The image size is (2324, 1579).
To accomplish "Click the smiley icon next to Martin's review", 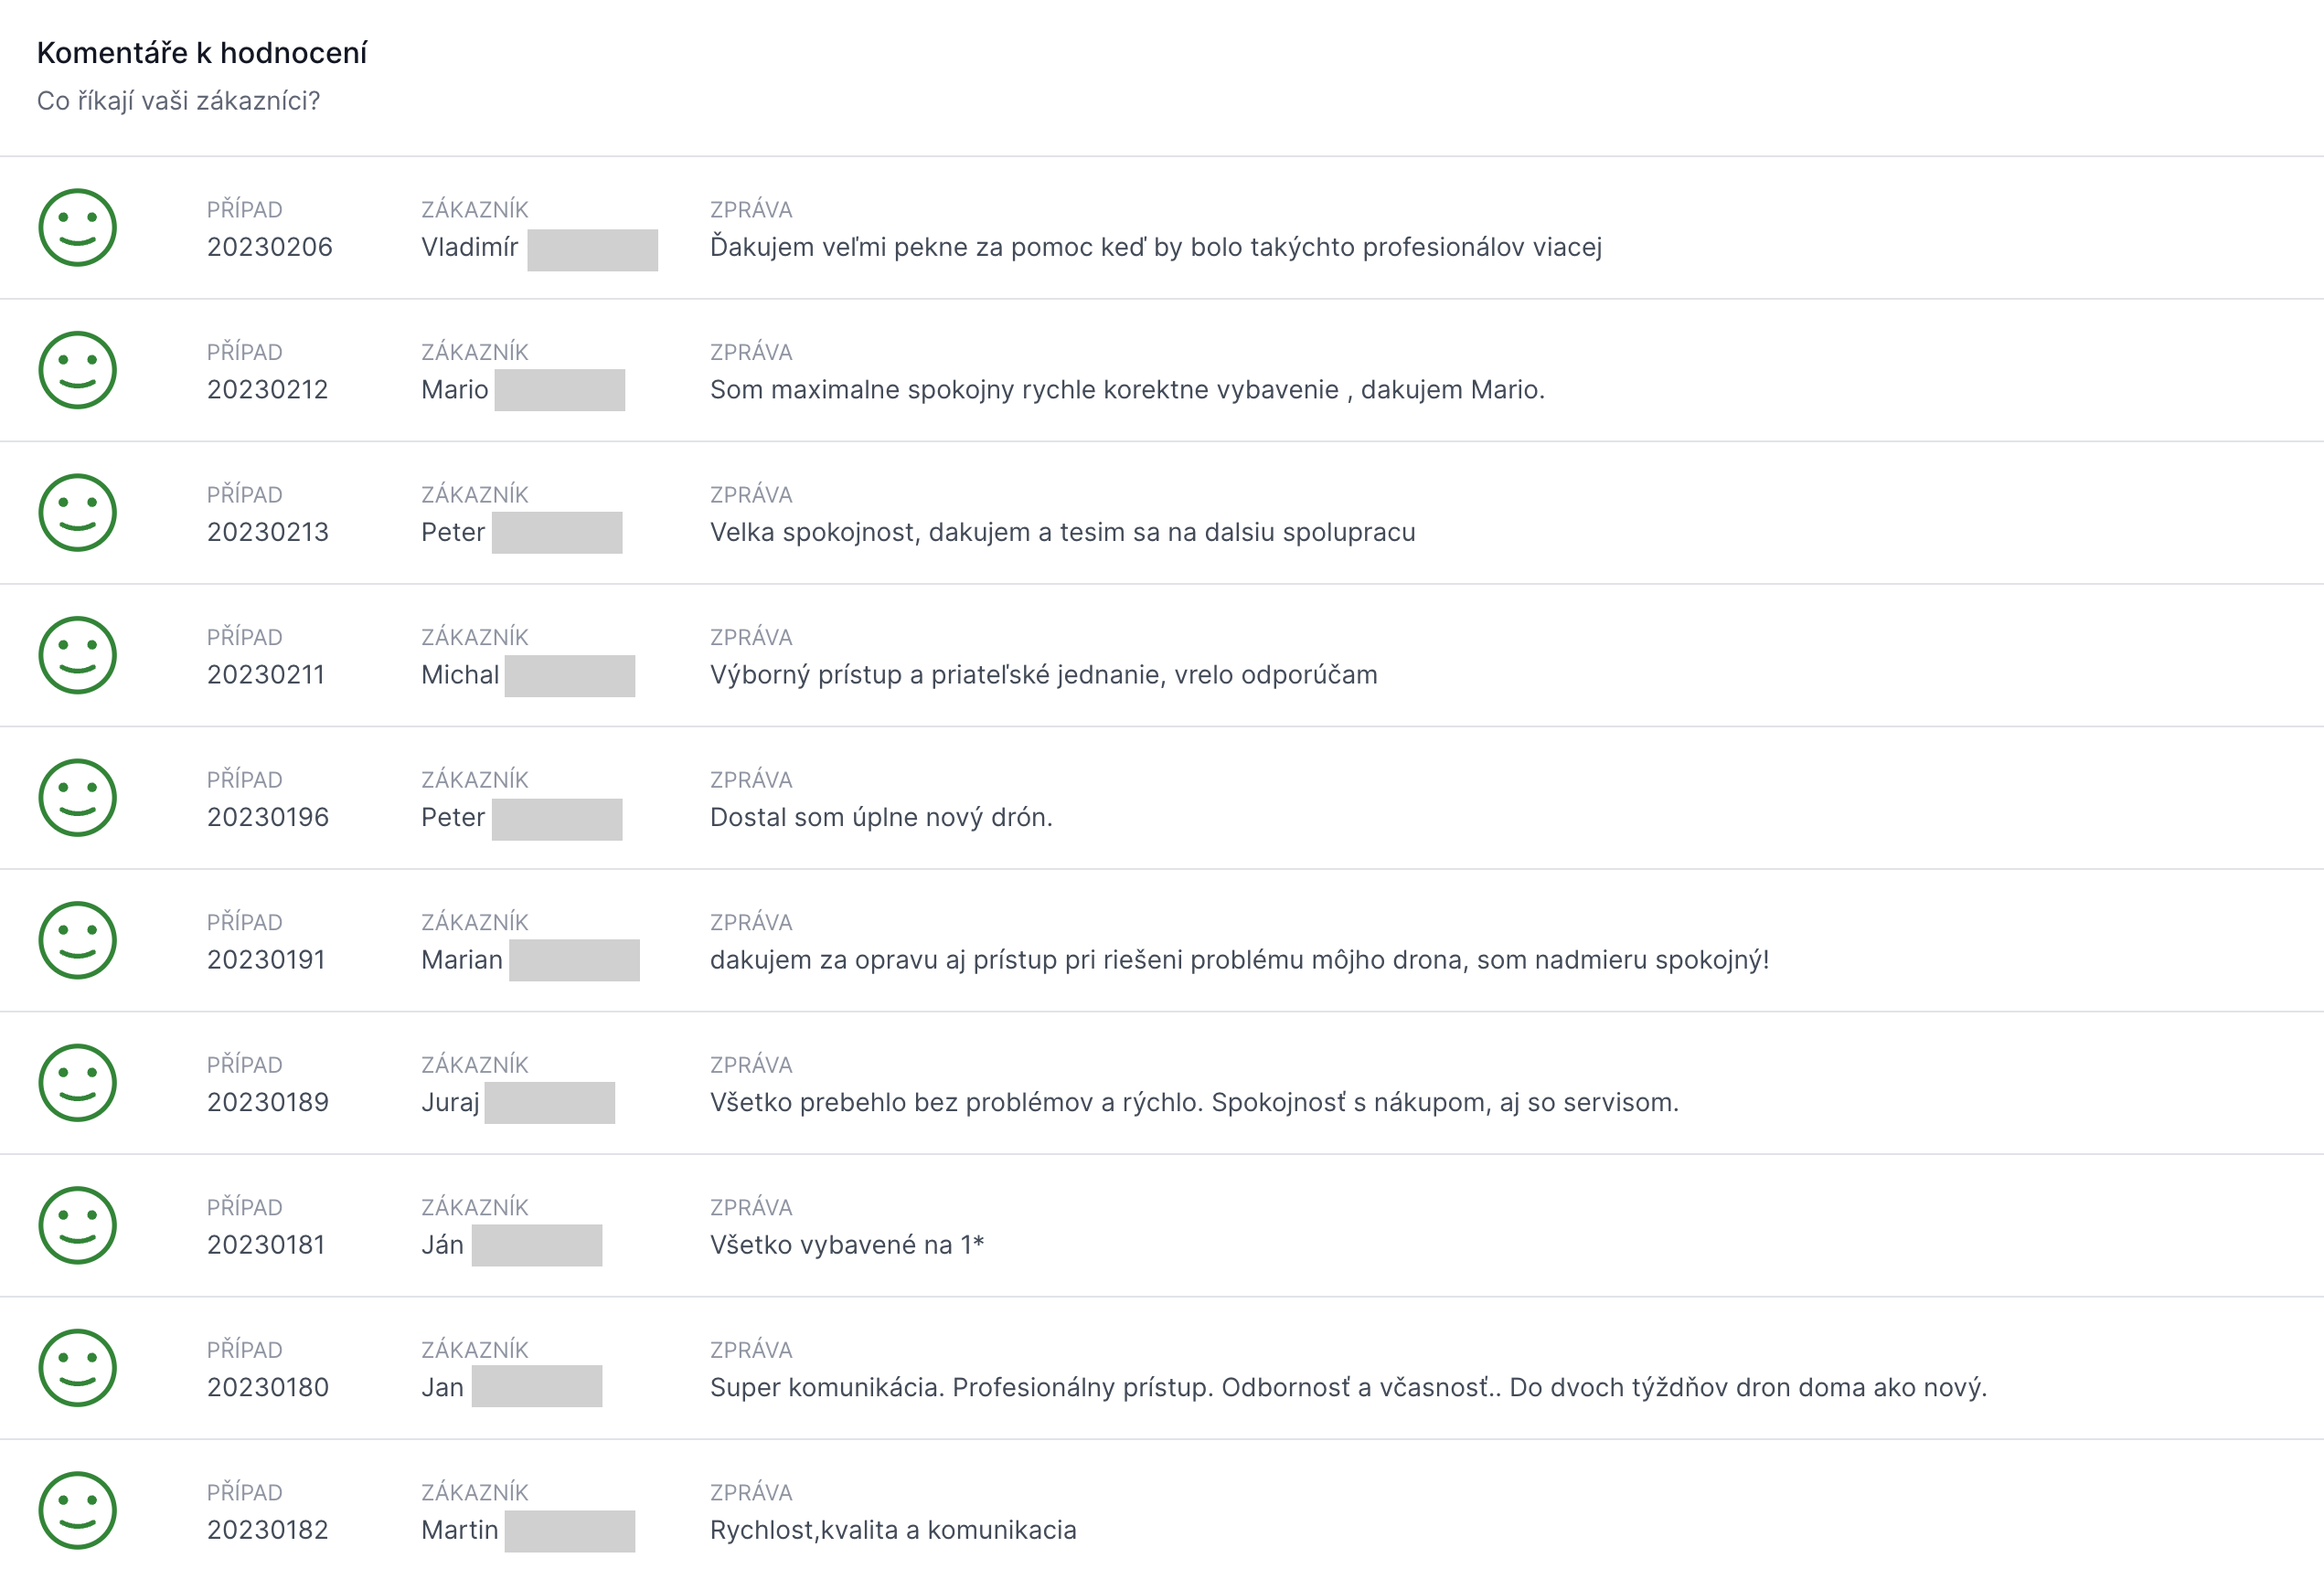I will 77,1510.
